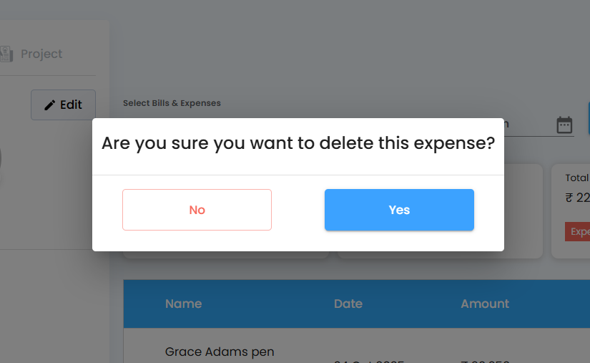
Task: Click the rupee total amount value
Action: tap(578, 199)
